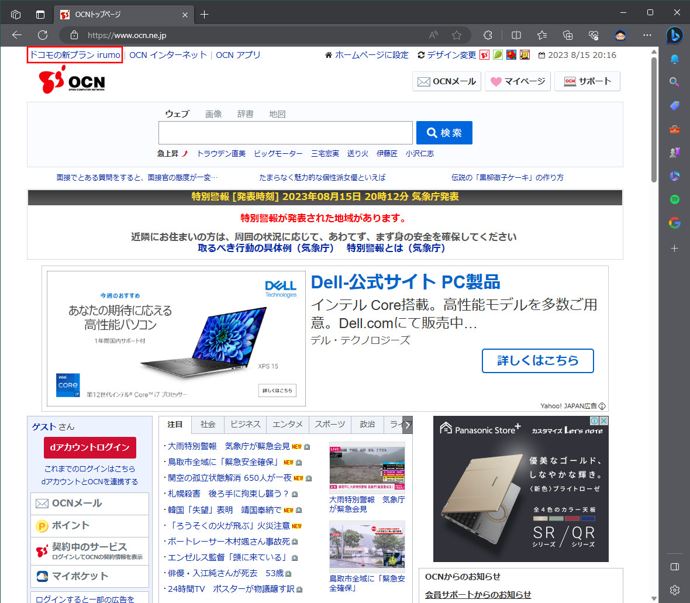690x603 pixels.
Task: Open the Collections icon in toolbar
Action: pos(568,35)
